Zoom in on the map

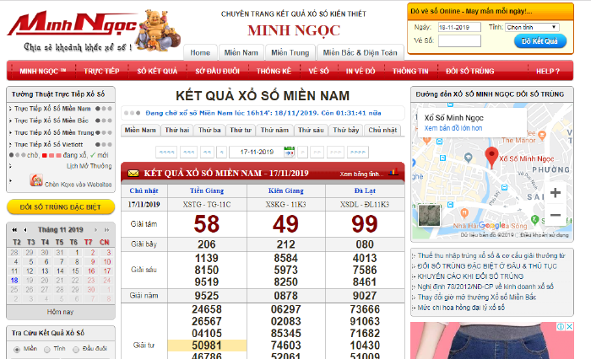(556, 193)
